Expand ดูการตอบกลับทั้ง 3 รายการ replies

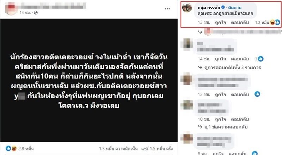229,67
